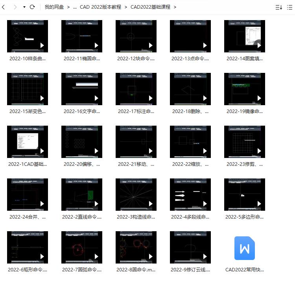Click CAD2022基础课程 breadcrumb segment
This screenshot has height=284, width=295.
tap(150, 7)
